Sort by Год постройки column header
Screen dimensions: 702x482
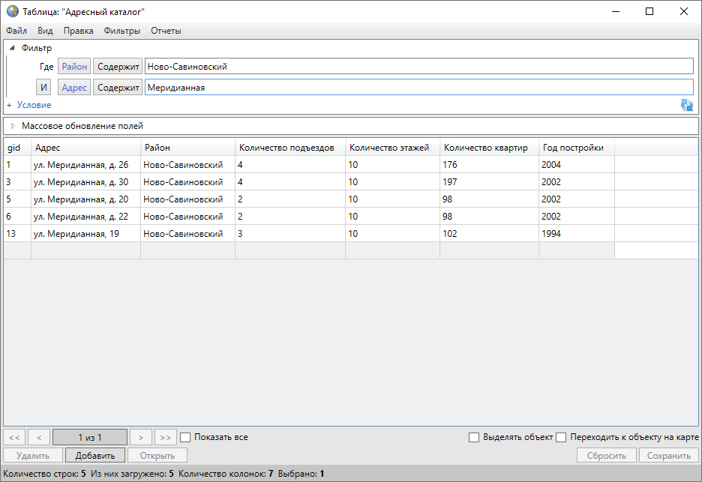click(573, 148)
